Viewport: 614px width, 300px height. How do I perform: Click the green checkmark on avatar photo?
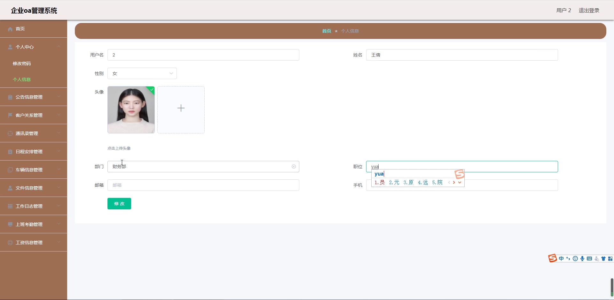(x=152, y=90)
